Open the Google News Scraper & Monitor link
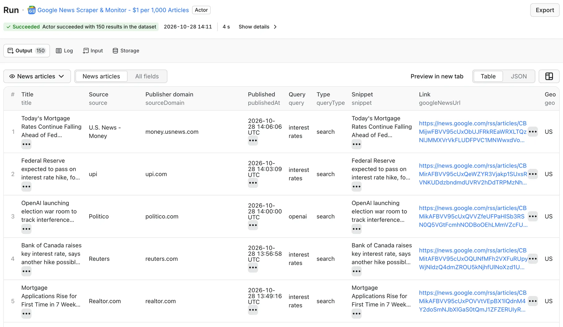The width and height of the screenshot is (563, 327). coord(113,10)
